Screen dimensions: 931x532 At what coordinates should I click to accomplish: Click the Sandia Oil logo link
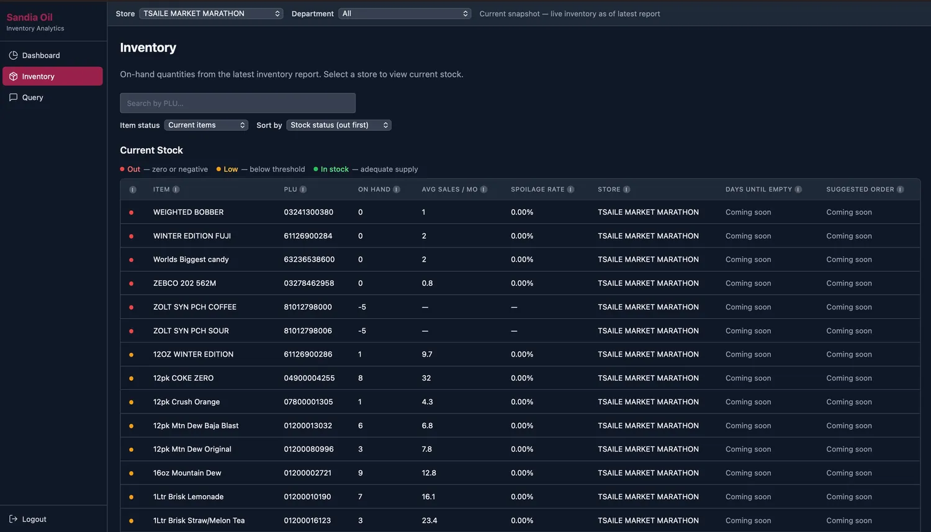30,17
